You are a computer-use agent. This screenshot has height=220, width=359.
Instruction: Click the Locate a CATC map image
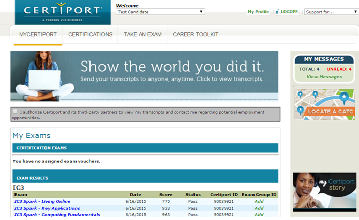click(324, 104)
